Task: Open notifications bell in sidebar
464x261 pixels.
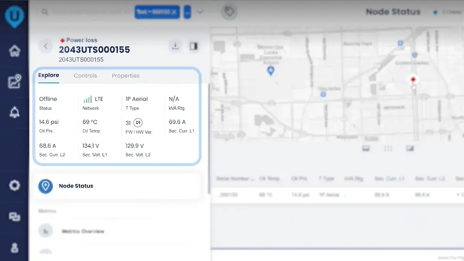Action: (x=15, y=112)
